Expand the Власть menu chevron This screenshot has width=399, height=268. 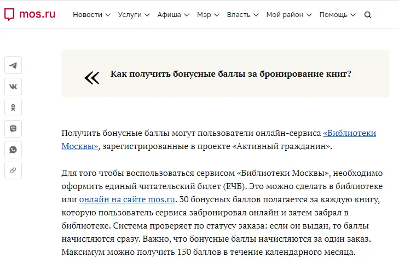[x=256, y=15]
